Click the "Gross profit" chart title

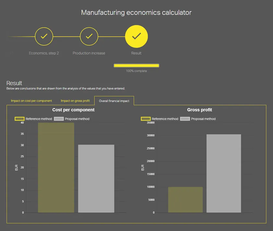tap(199, 110)
